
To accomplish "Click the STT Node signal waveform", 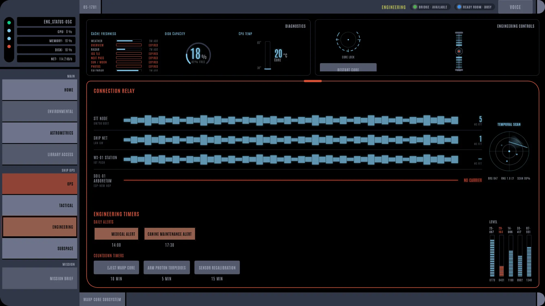I will (x=291, y=120).
